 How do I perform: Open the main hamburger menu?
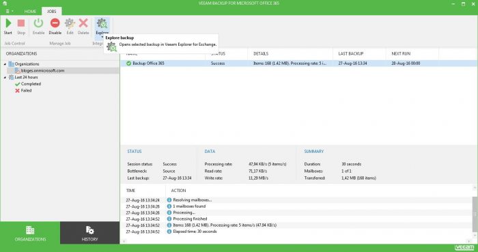coord(8,12)
